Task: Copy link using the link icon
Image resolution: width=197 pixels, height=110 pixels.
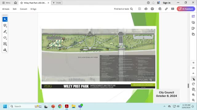Action: (x=166, y=9)
